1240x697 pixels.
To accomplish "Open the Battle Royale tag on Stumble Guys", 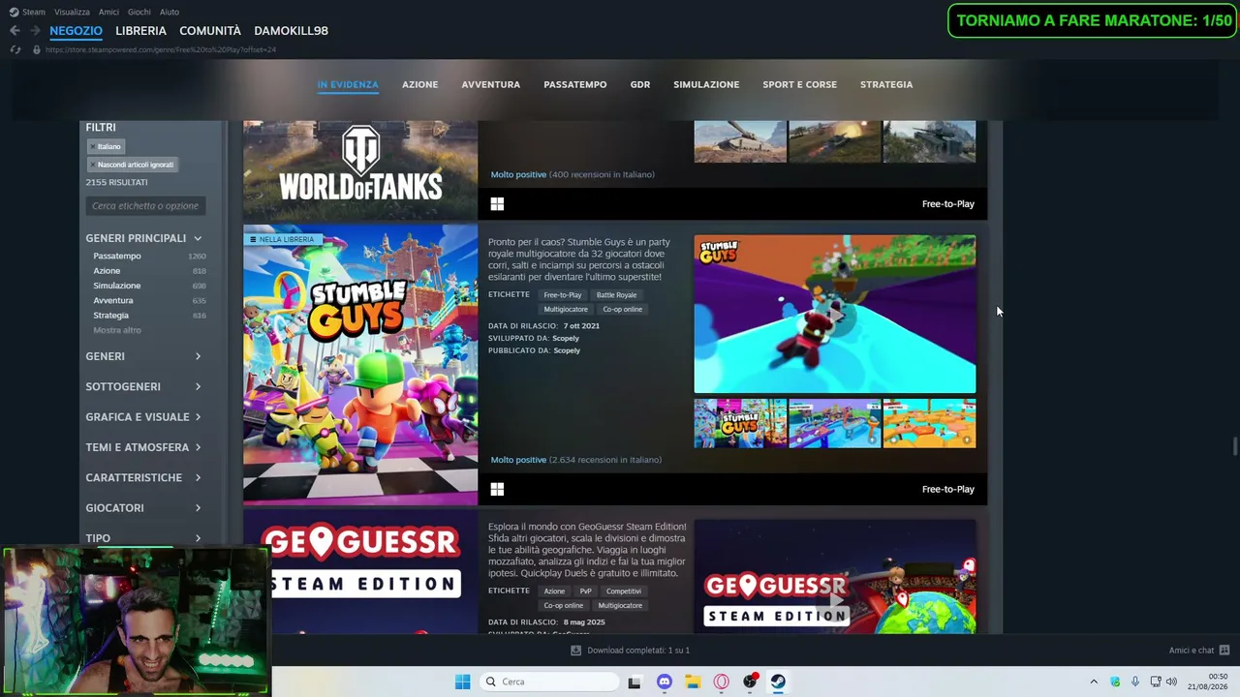I will click(x=617, y=295).
